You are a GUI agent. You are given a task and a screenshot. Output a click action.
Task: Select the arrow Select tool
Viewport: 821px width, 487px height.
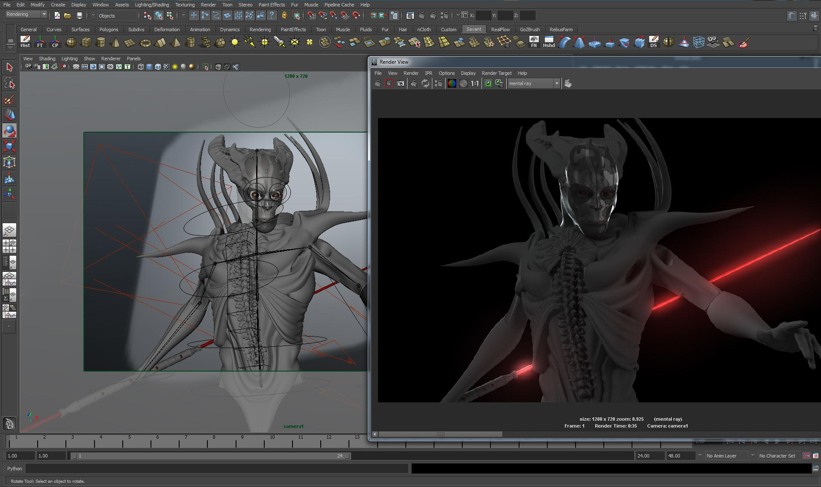tap(9, 67)
